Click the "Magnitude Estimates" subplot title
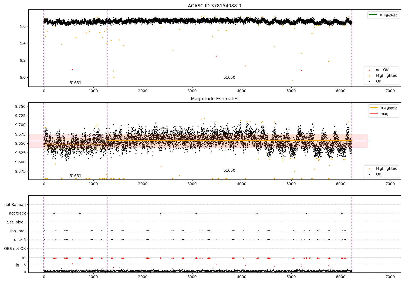Image resolution: width=405 pixels, height=283 pixels. [x=214, y=99]
